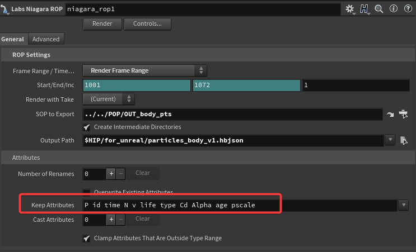Click the node name field niagara_rop1
The width and height of the screenshot is (416, 252).
(x=203, y=9)
